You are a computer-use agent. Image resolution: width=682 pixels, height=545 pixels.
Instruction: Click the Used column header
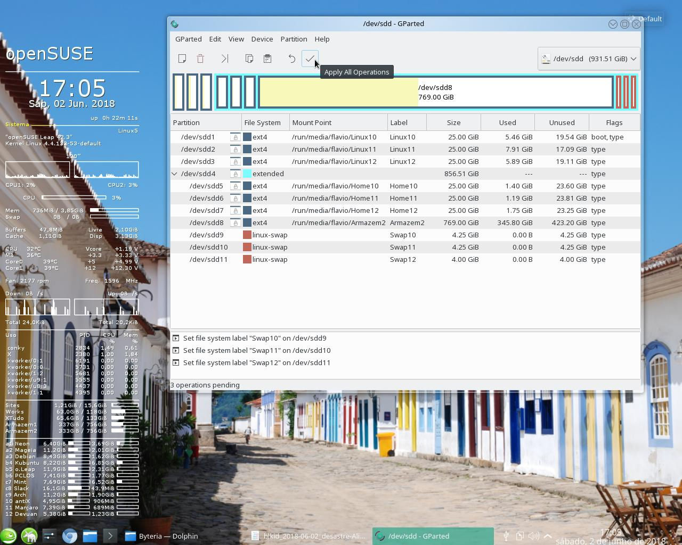click(x=507, y=122)
